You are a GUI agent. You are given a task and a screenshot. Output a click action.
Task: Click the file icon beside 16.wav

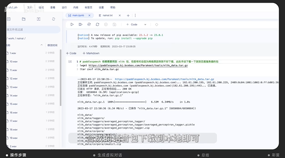(x=7, y=112)
